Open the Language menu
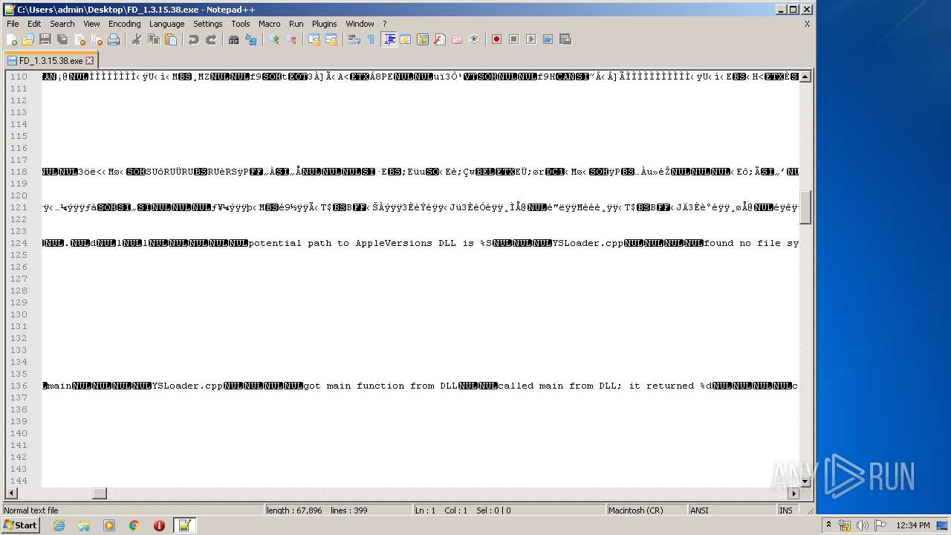 click(166, 24)
